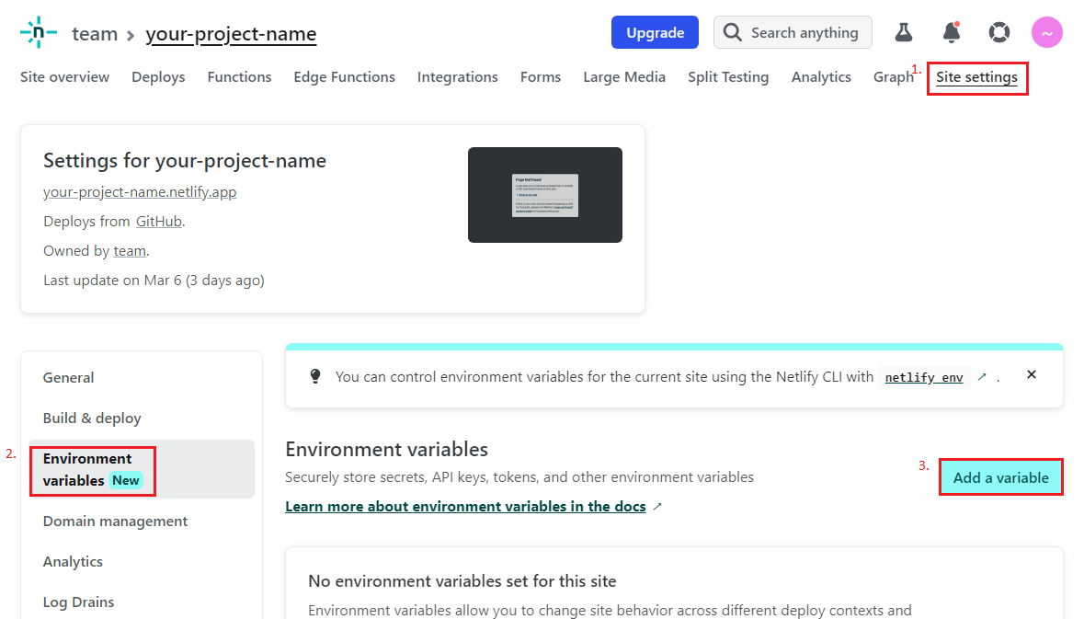The width and height of the screenshot is (1084, 619).
Task: Click the magnifier icon in the search bar
Action: [733, 31]
